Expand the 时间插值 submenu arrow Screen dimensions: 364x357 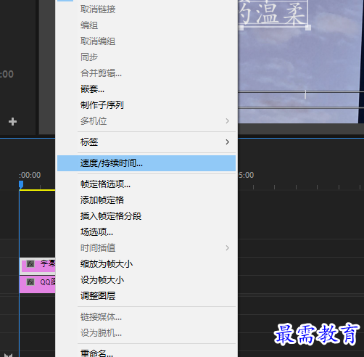click(227, 248)
